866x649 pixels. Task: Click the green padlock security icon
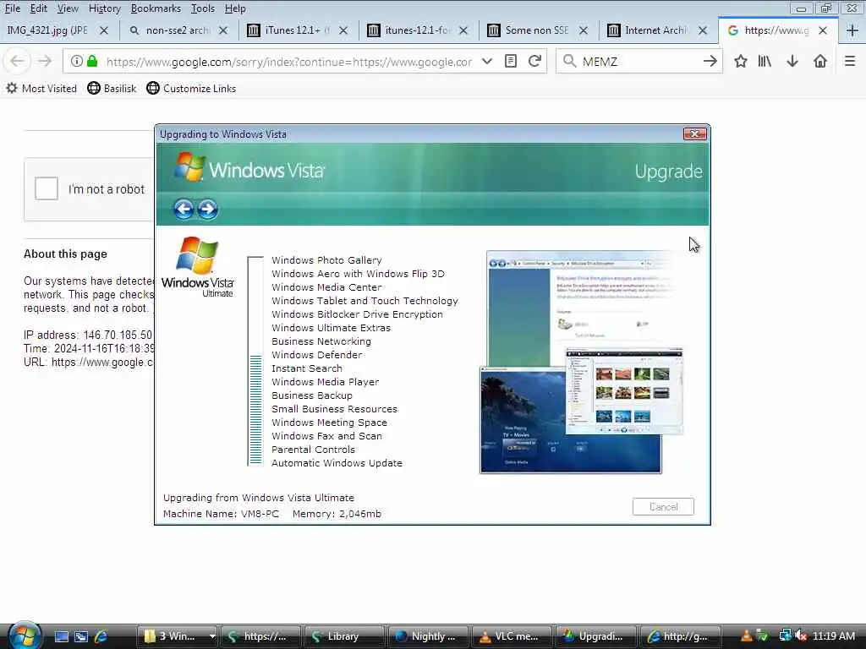click(92, 61)
